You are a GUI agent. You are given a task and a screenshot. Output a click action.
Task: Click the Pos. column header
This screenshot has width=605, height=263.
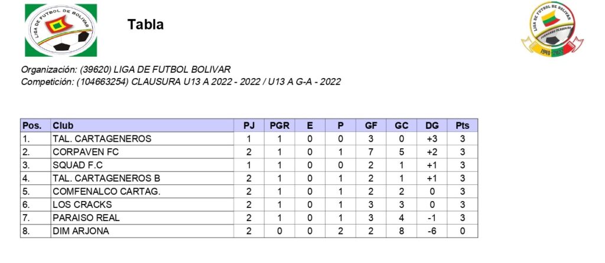(x=32, y=125)
